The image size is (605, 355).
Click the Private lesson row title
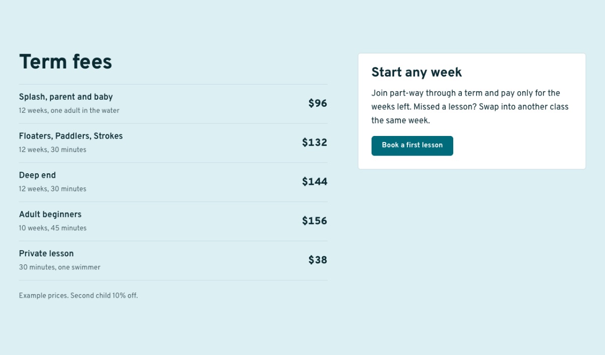[x=46, y=253]
